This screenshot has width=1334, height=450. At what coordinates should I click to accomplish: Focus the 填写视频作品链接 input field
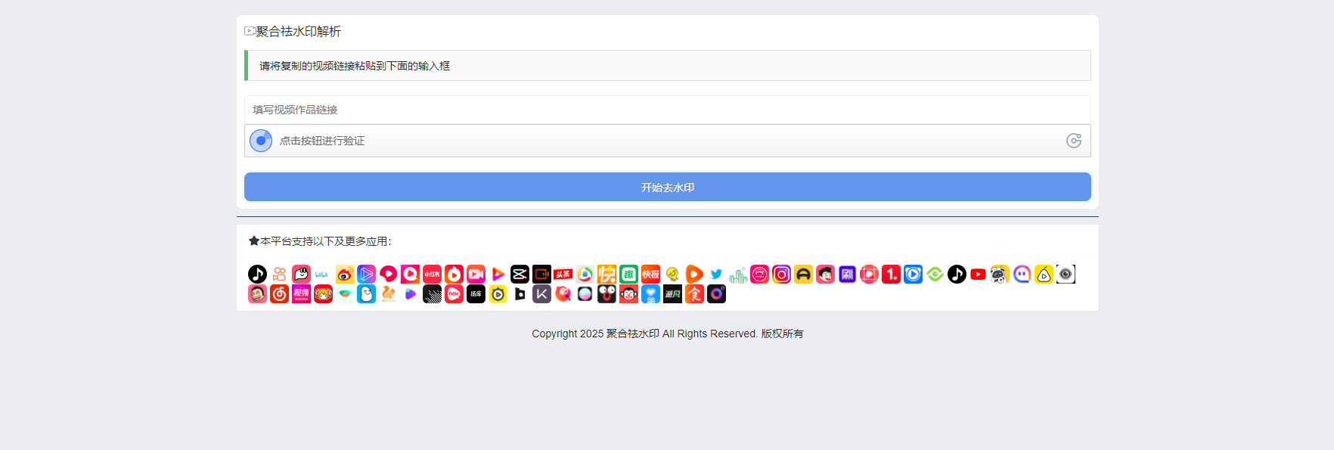667,110
